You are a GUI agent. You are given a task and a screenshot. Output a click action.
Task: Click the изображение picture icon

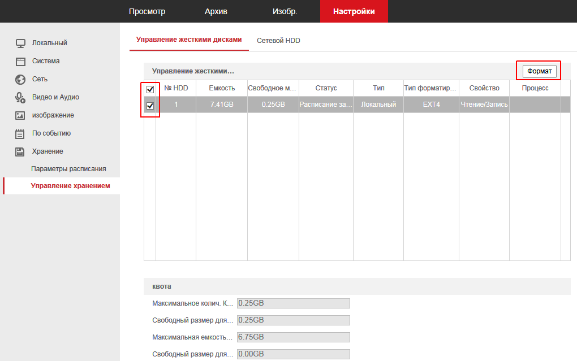(20, 115)
